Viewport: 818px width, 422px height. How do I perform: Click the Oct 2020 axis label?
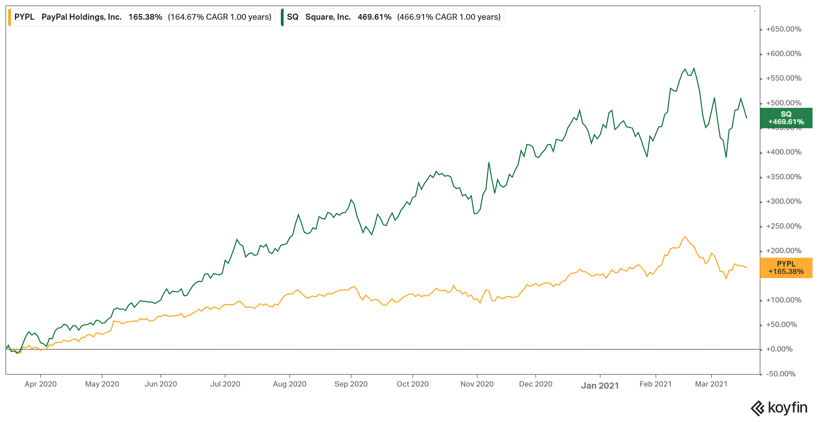pos(412,384)
